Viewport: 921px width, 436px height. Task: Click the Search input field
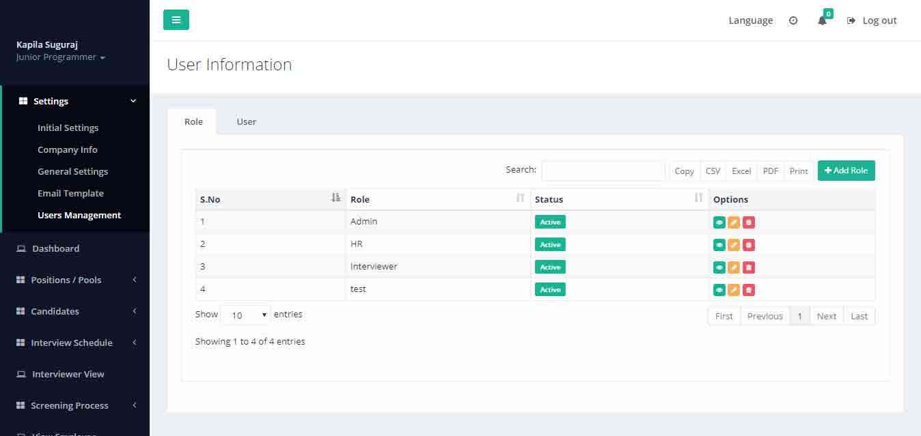click(x=603, y=171)
